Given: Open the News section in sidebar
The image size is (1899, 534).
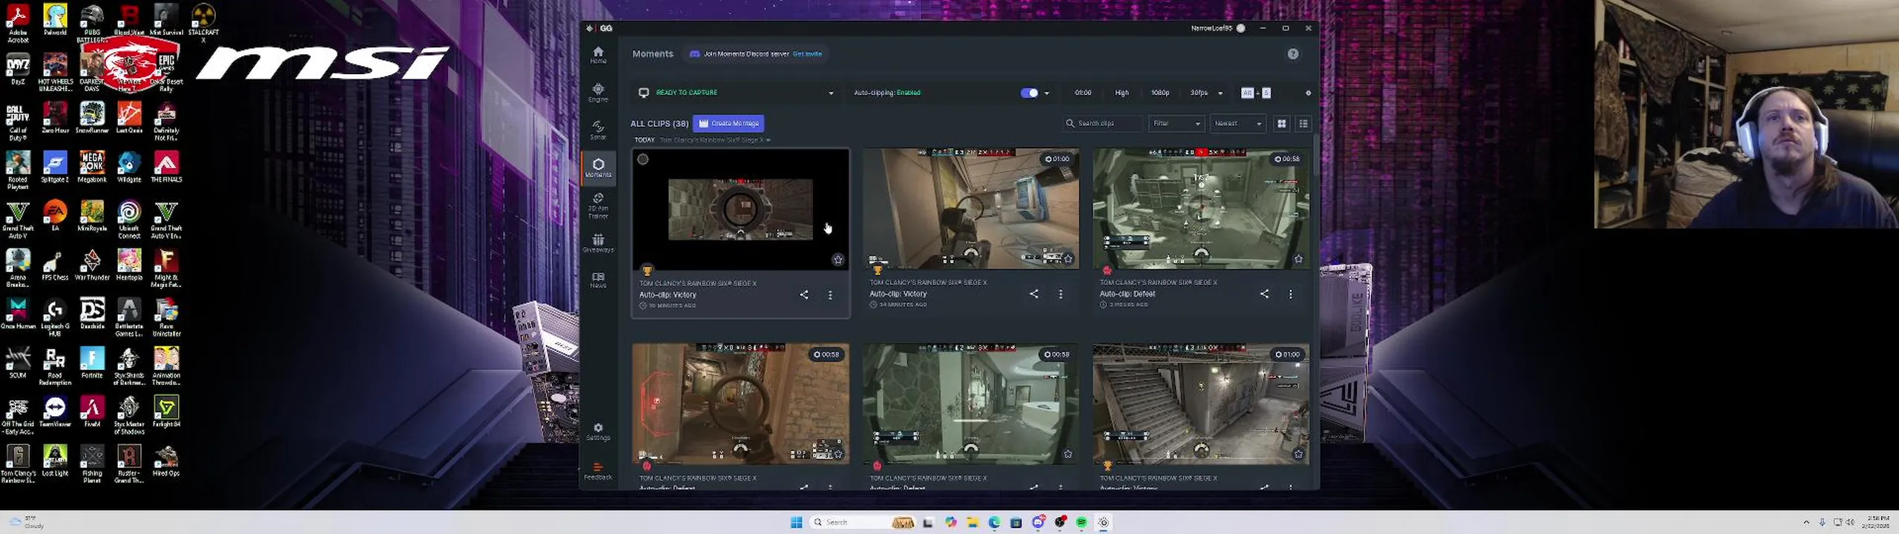Looking at the screenshot, I should point(598,280).
